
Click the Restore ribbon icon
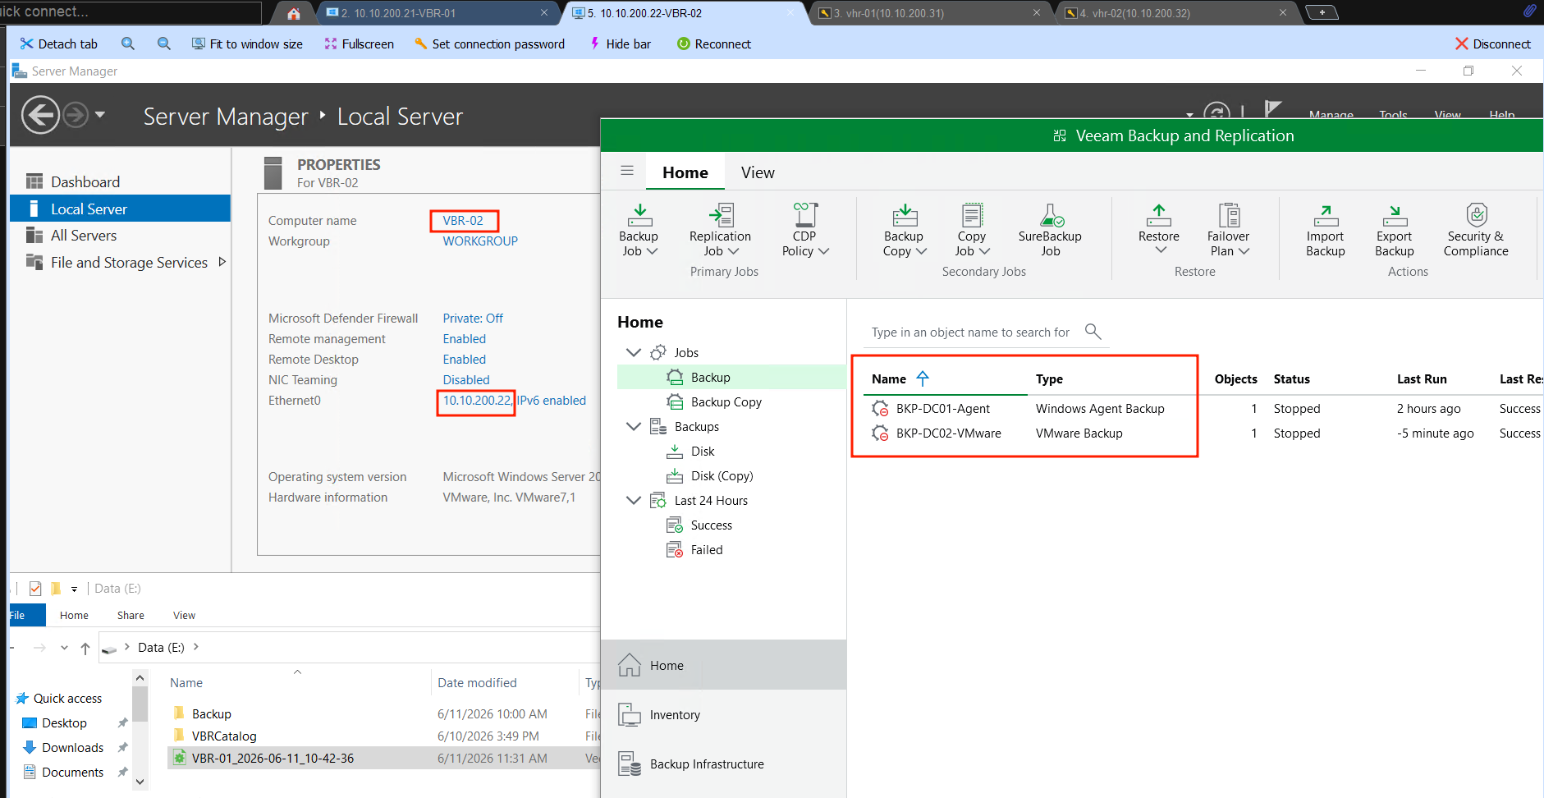[1159, 215]
